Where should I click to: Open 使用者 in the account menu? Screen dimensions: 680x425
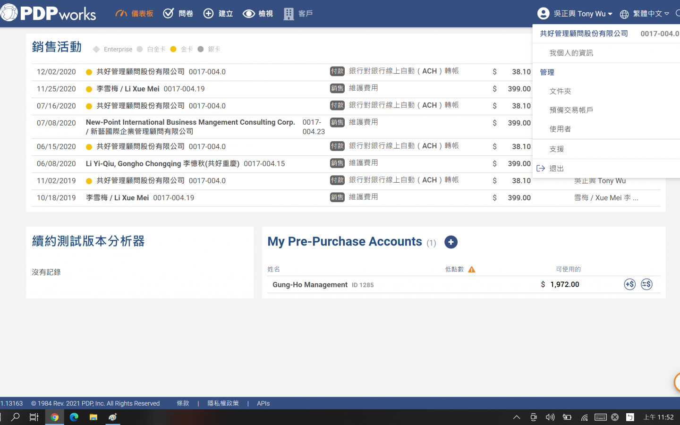[560, 129]
